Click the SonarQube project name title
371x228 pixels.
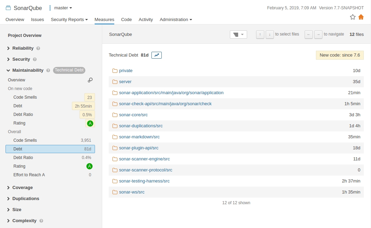click(28, 8)
